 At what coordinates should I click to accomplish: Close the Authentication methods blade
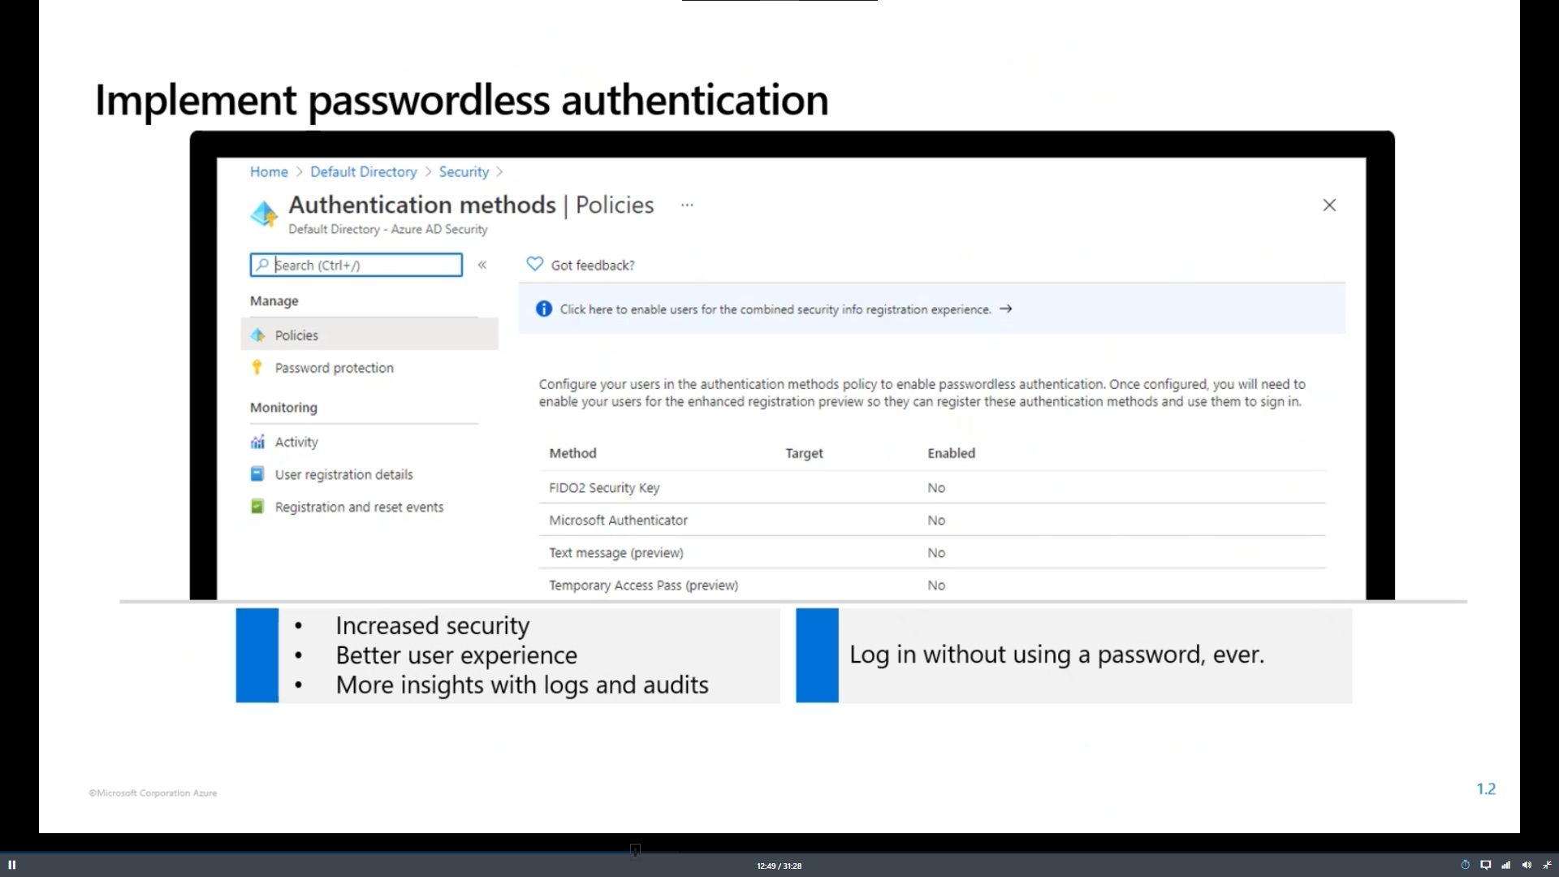(1329, 205)
